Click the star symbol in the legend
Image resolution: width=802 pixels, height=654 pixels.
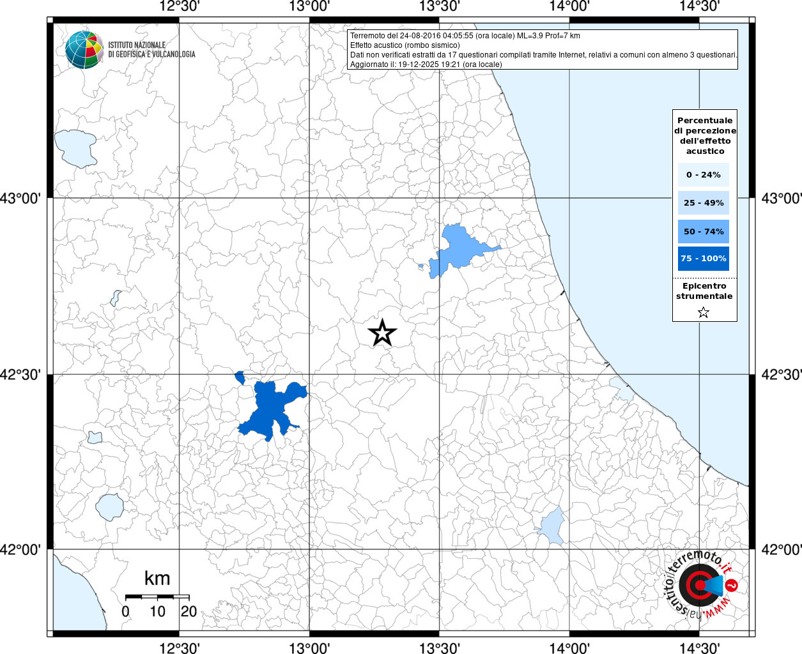tap(704, 312)
